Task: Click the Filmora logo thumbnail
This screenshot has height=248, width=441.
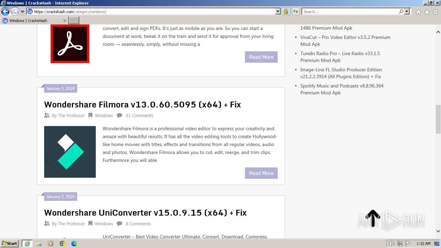Action: [70, 152]
